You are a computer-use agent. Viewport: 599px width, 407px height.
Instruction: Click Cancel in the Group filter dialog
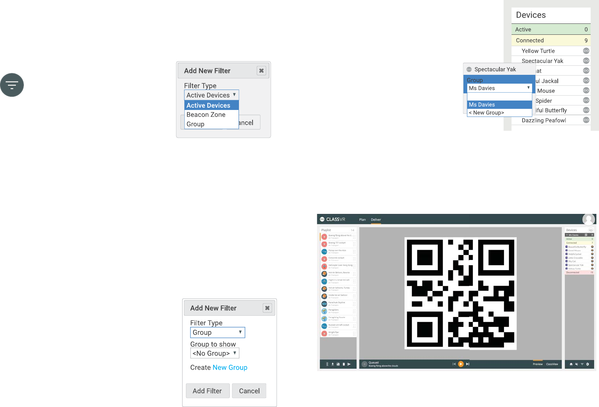tap(249, 391)
